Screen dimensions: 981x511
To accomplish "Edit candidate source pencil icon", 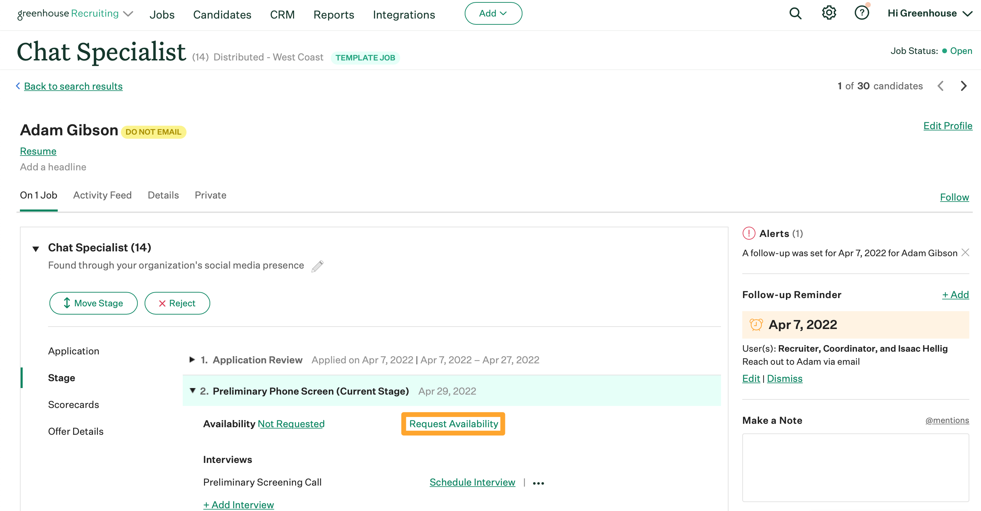I will point(317,266).
